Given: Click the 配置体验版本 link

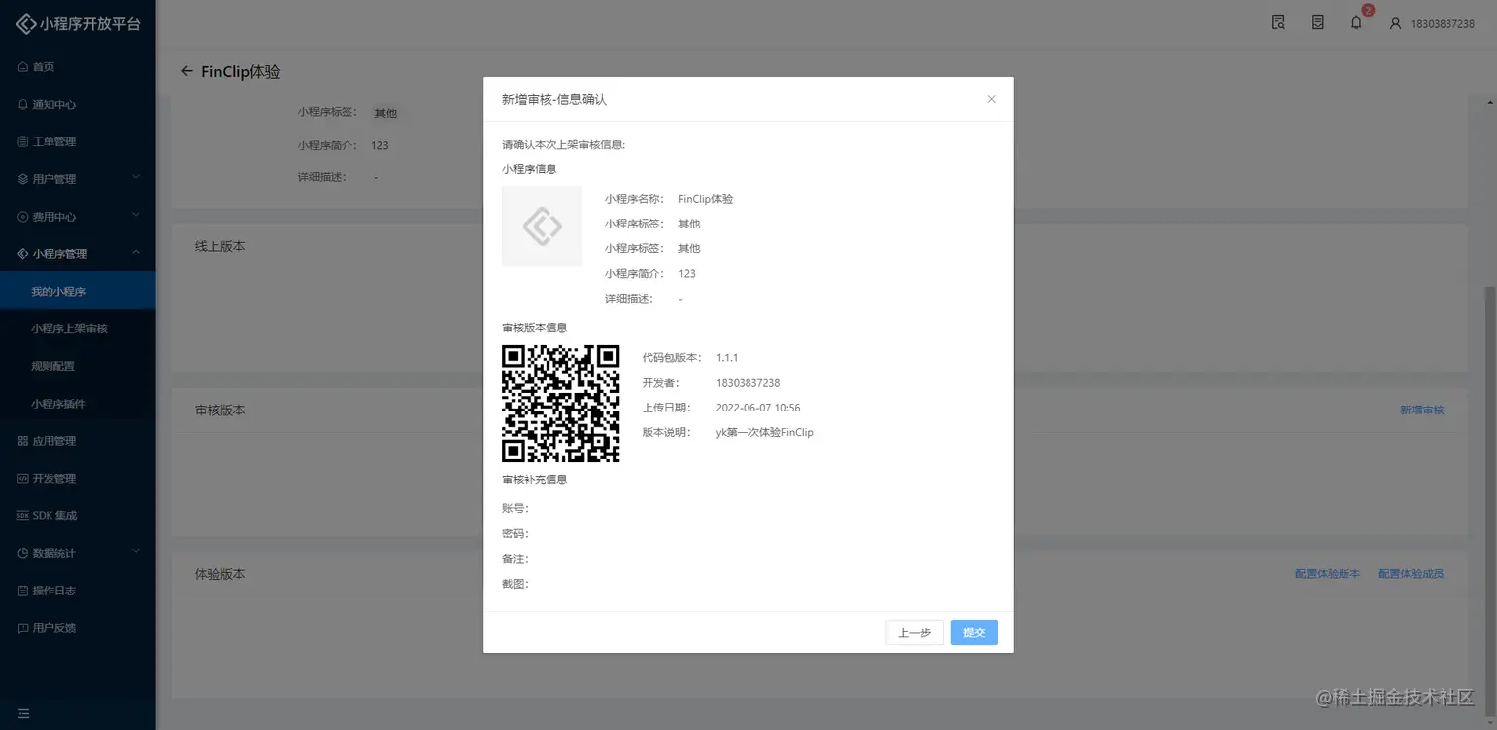Looking at the screenshot, I should 1328,574.
